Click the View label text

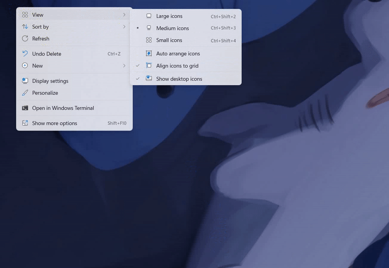(38, 15)
